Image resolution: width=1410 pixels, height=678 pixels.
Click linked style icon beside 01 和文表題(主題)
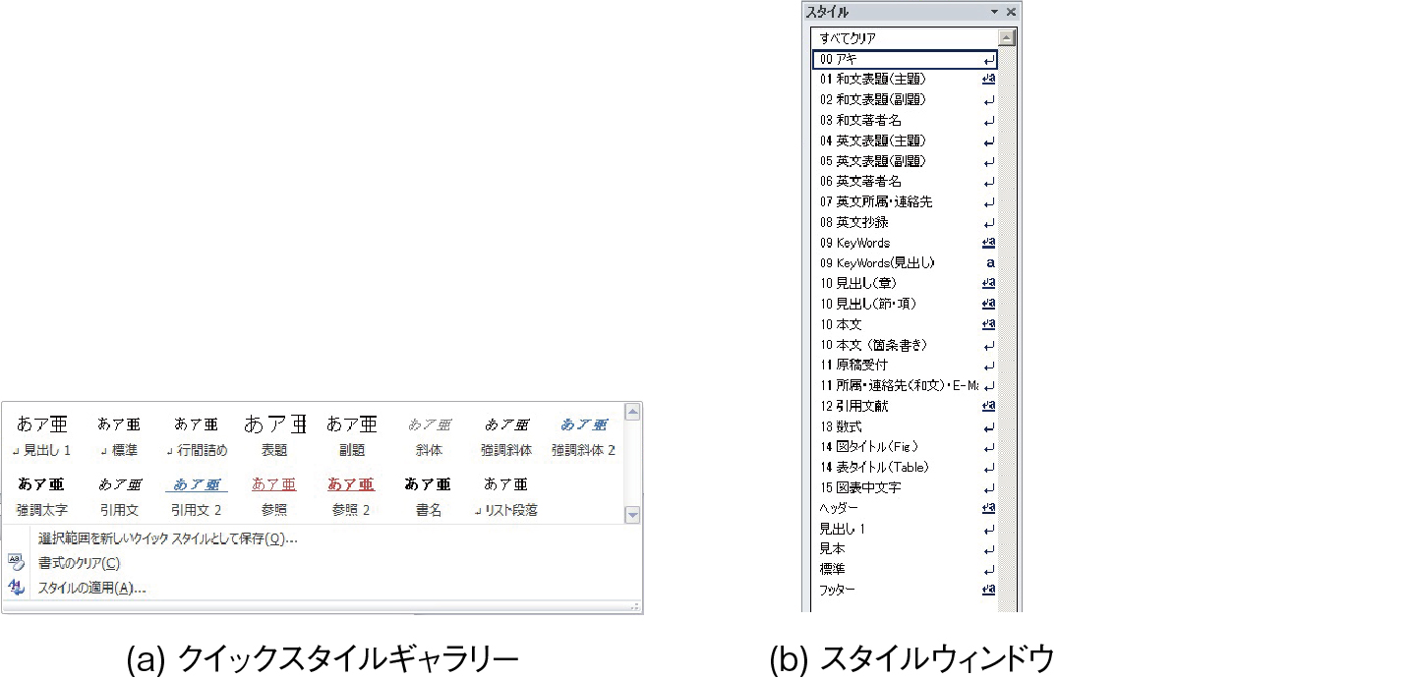988,79
